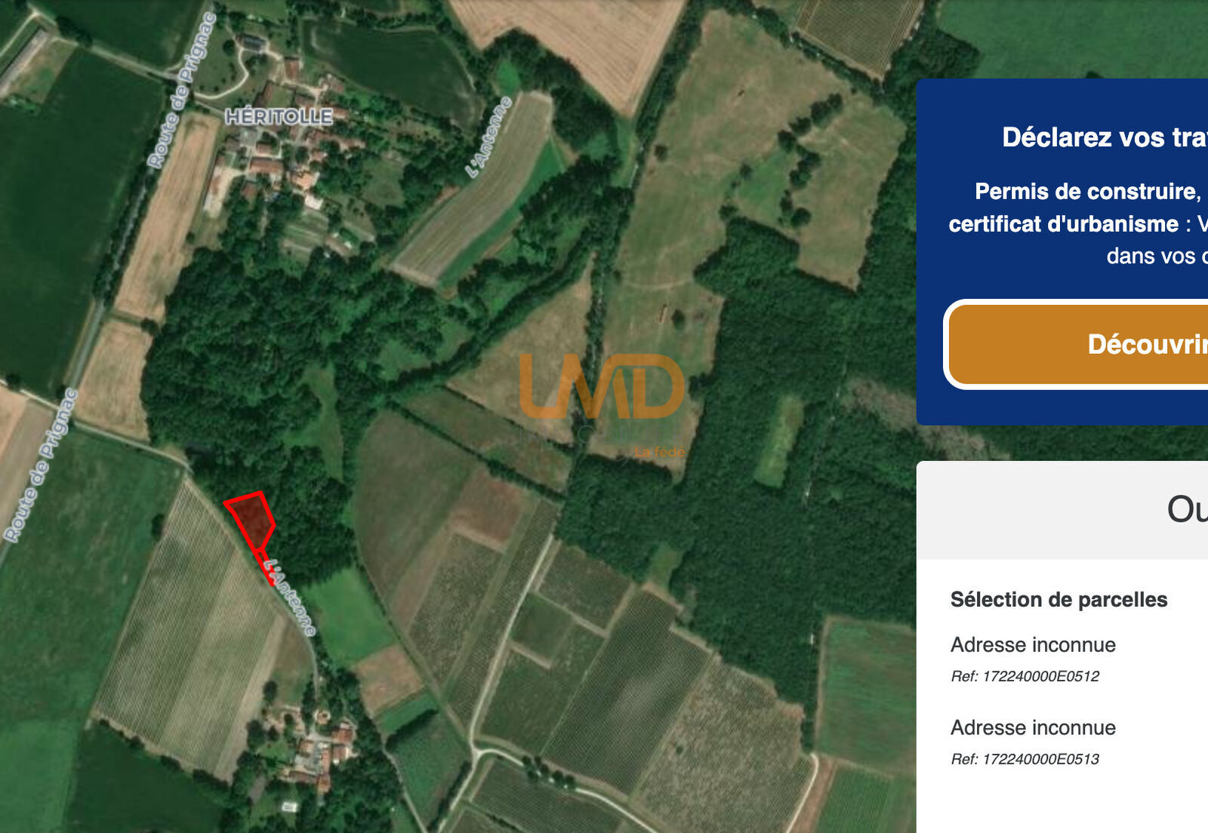Click the 'Déclarez vos' banner heading
This screenshot has height=833, width=1208.
[1105, 137]
